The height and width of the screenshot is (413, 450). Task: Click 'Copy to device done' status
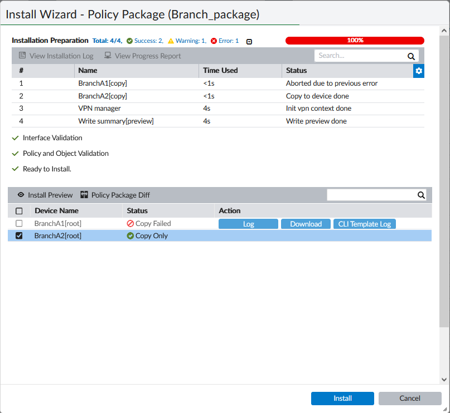click(x=317, y=96)
